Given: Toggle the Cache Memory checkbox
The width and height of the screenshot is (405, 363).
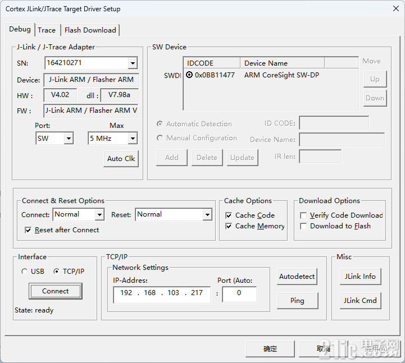Looking at the screenshot, I should 229,226.
